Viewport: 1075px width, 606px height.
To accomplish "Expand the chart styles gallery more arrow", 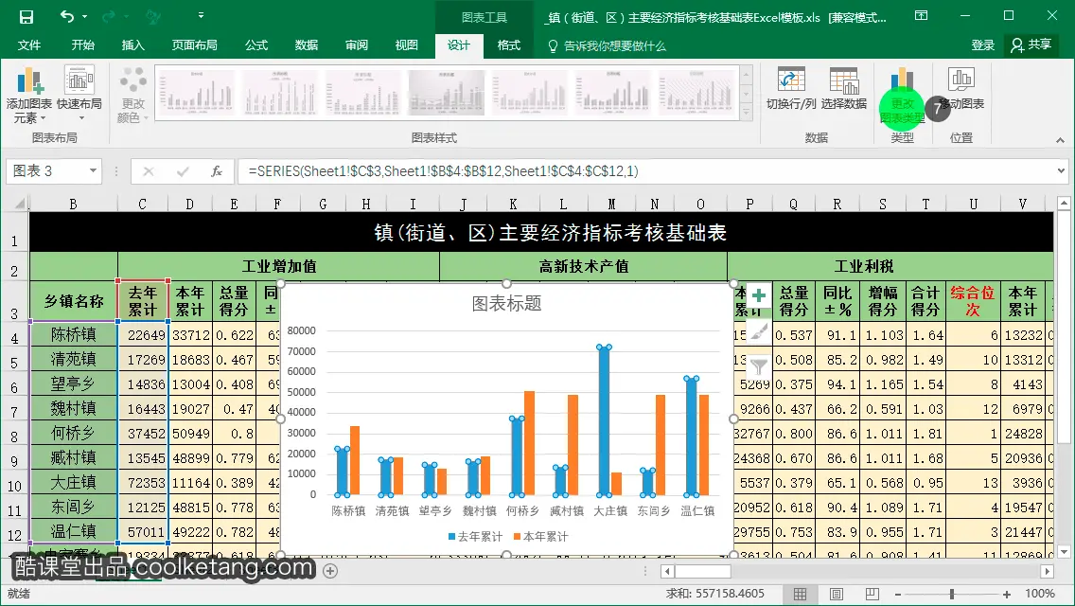I will 747,114.
